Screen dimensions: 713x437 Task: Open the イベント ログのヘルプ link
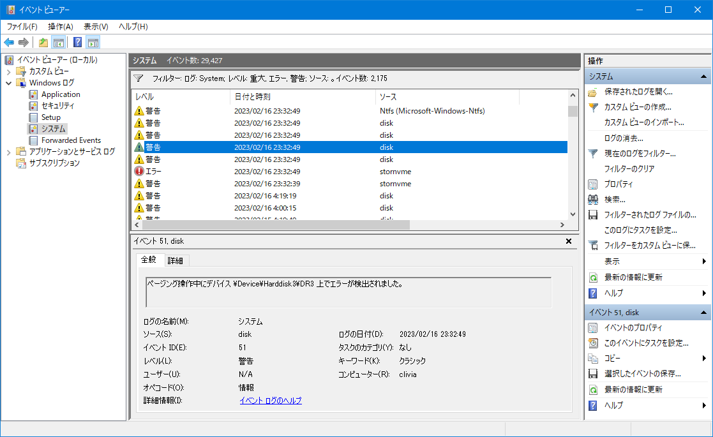point(271,400)
